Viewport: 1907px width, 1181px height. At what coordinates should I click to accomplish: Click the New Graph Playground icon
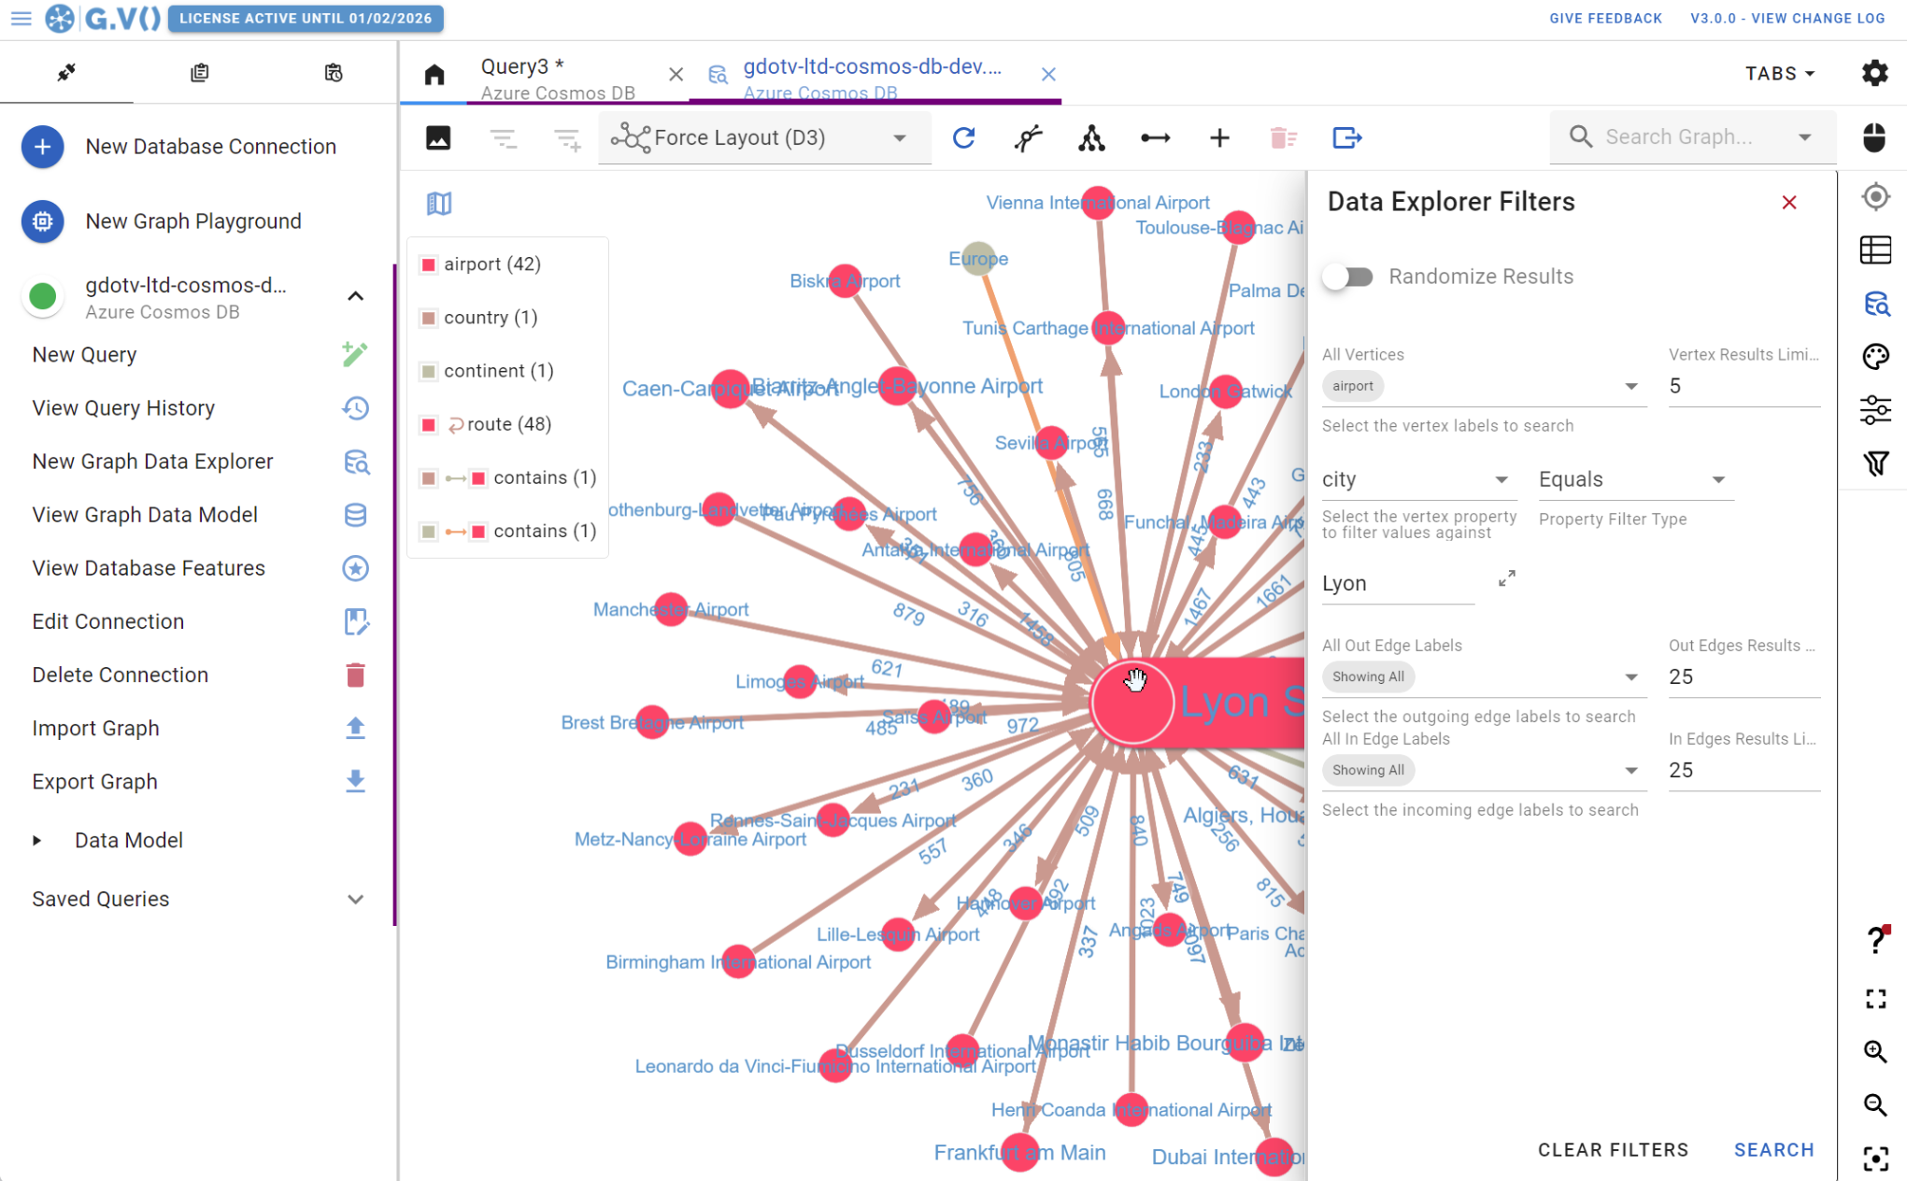(42, 220)
